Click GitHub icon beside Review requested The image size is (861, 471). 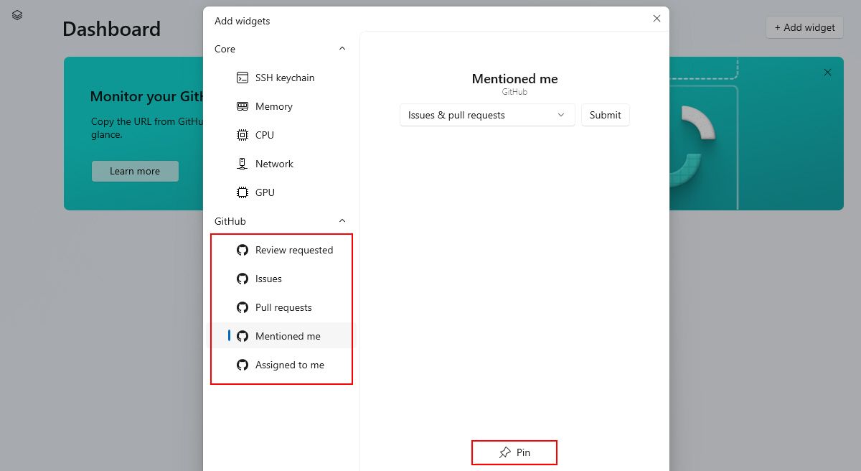243,250
